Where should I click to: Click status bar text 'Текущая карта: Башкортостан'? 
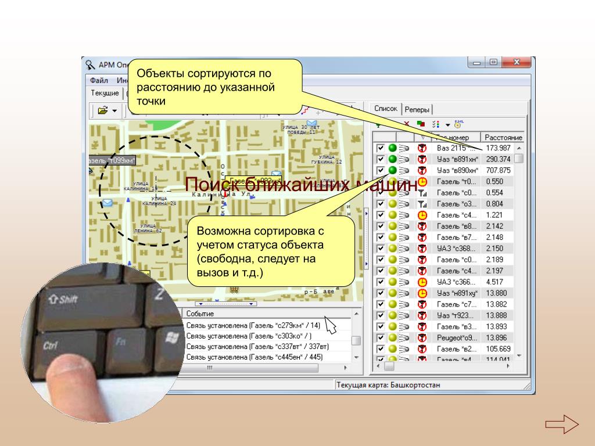[x=388, y=385]
